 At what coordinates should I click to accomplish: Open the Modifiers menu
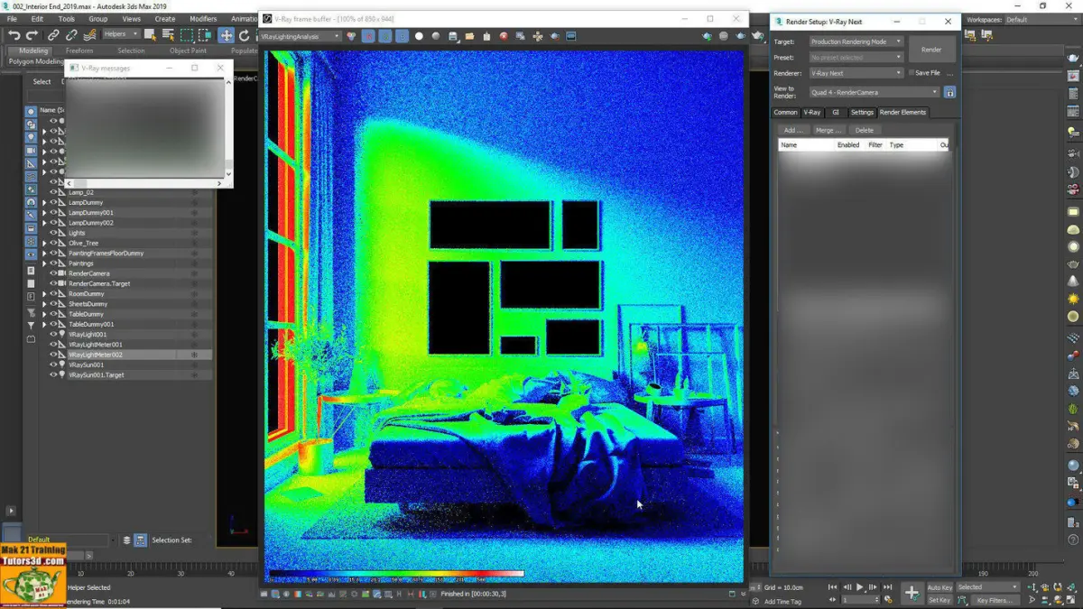click(x=203, y=19)
